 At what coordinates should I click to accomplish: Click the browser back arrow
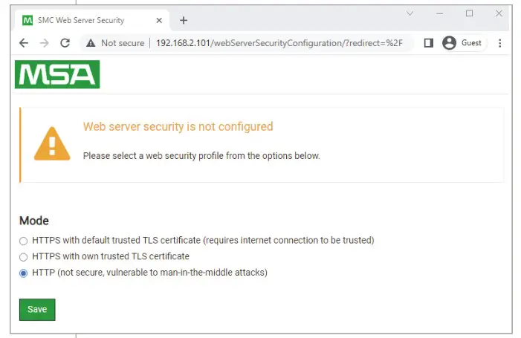[x=24, y=43]
